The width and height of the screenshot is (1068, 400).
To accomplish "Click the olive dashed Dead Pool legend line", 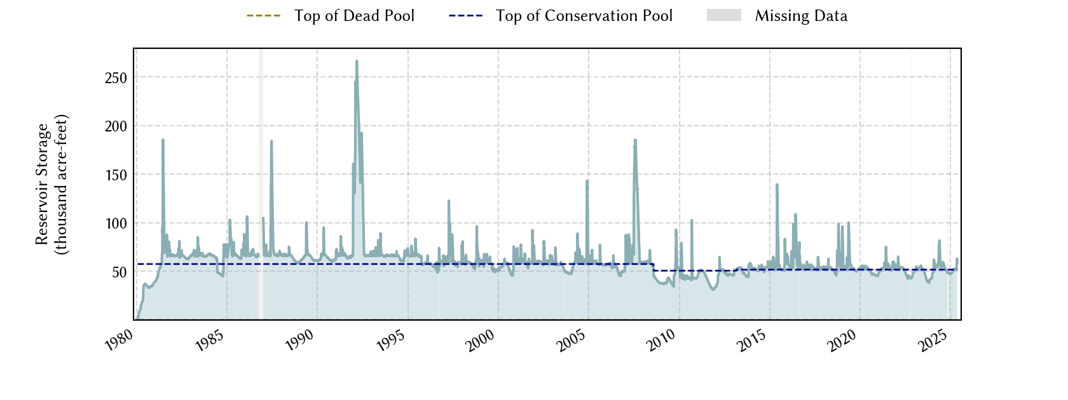I will click(264, 16).
